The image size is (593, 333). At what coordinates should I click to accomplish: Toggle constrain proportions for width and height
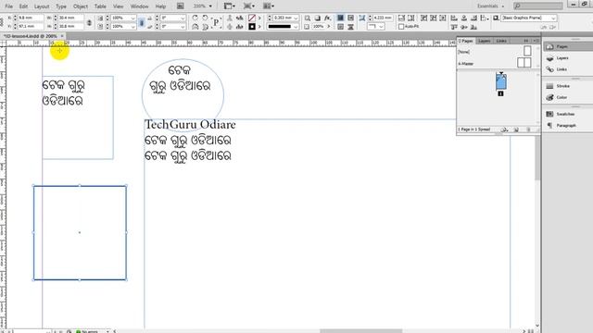(x=89, y=22)
